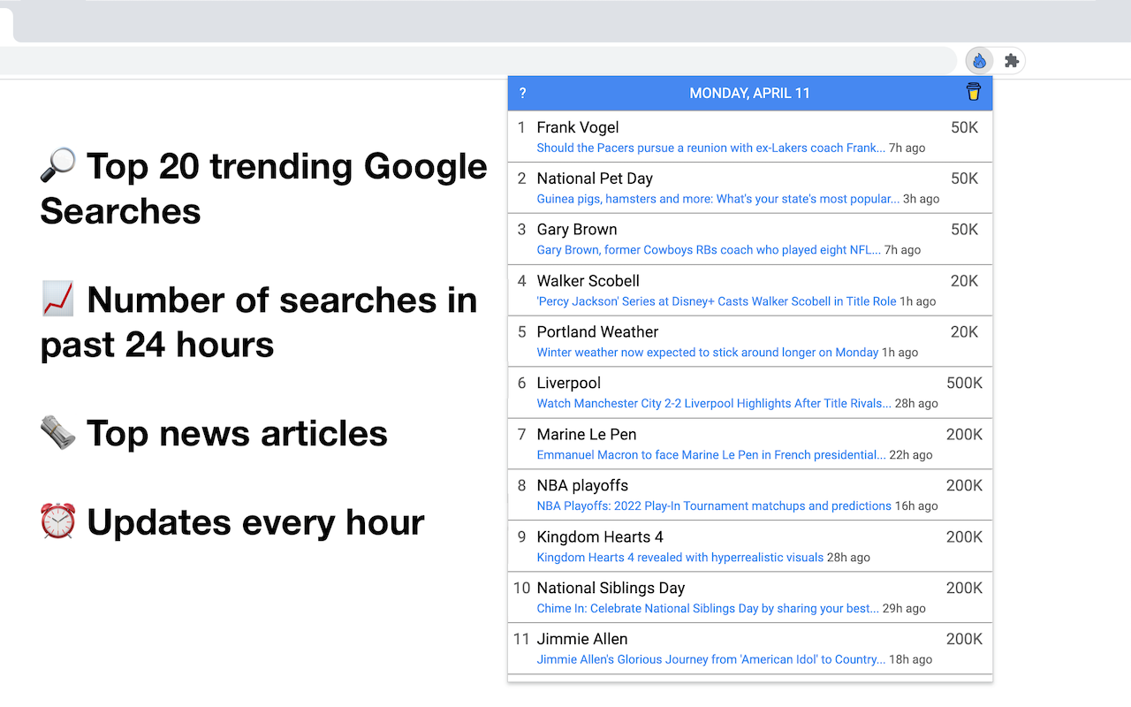Click the 200K count beside National Siblings Day
Image resolution: width=1131 pixels, height=707 pixels.
[x=964, y=589]
